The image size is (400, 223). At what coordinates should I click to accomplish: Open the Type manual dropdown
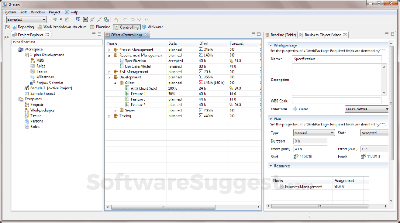332,133
